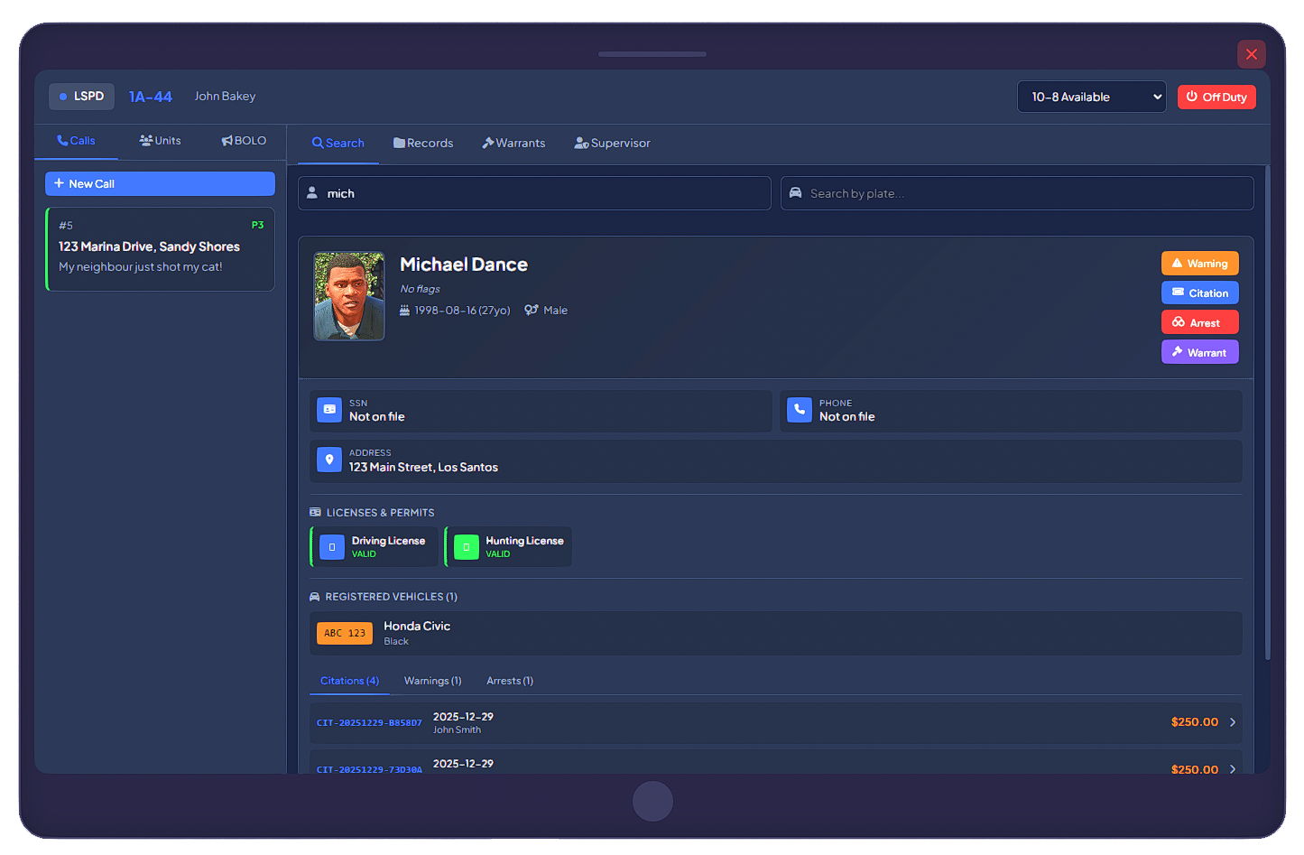Image resolution: width=1304 pixels, height=855 pixels.
Task: Click the car icon in plate search
Action: point(795,193)
